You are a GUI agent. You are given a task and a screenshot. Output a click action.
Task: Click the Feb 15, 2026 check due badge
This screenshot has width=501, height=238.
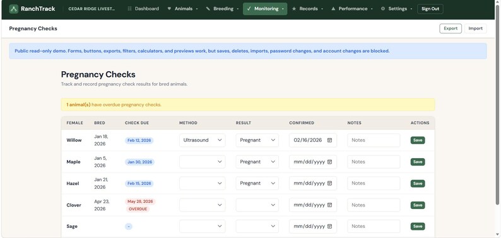(139, 183)
